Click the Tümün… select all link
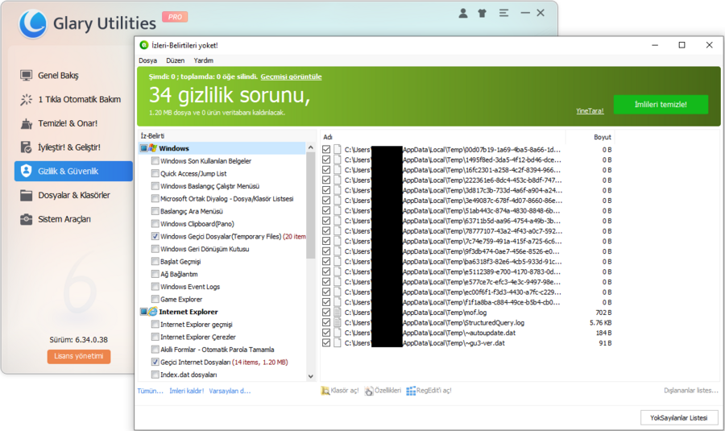The height and width of the screenshot is (431, 725). pos(151,392)
